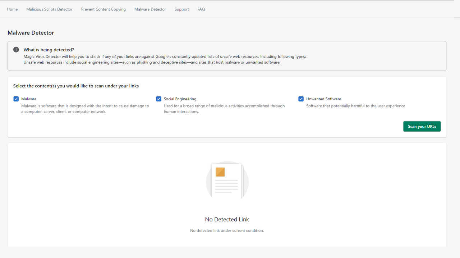
Task: Disable the Unwanted Software checkbox
Action: pyautogui.click(x=301, y=99)
